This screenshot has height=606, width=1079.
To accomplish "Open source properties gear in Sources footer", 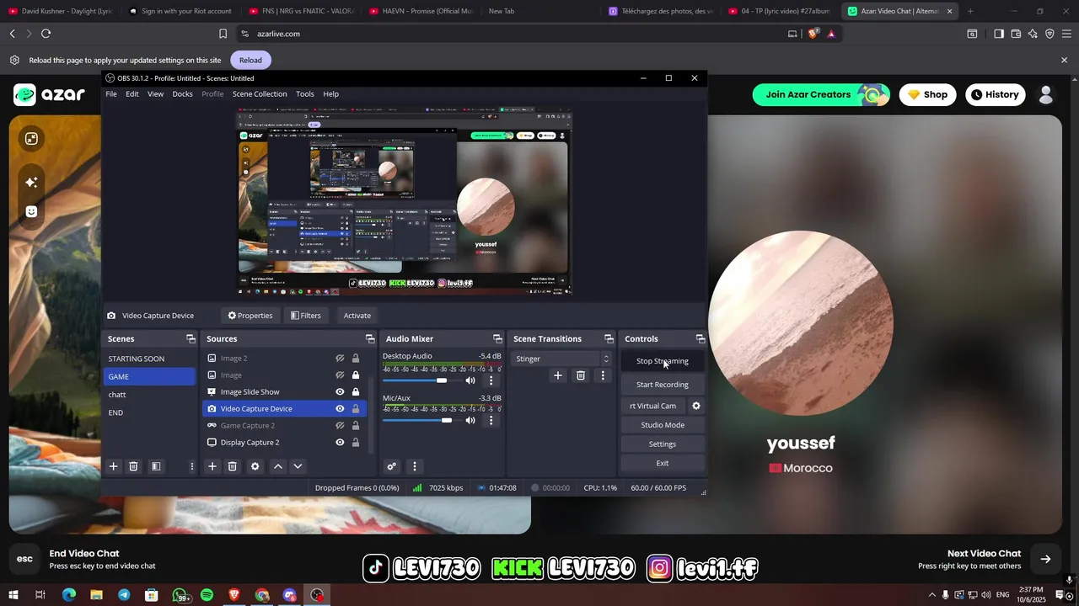I will click(255, 466).
